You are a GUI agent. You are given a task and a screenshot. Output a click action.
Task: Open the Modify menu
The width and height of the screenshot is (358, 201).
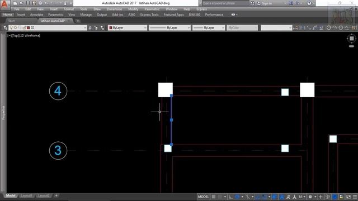[133, 9]
